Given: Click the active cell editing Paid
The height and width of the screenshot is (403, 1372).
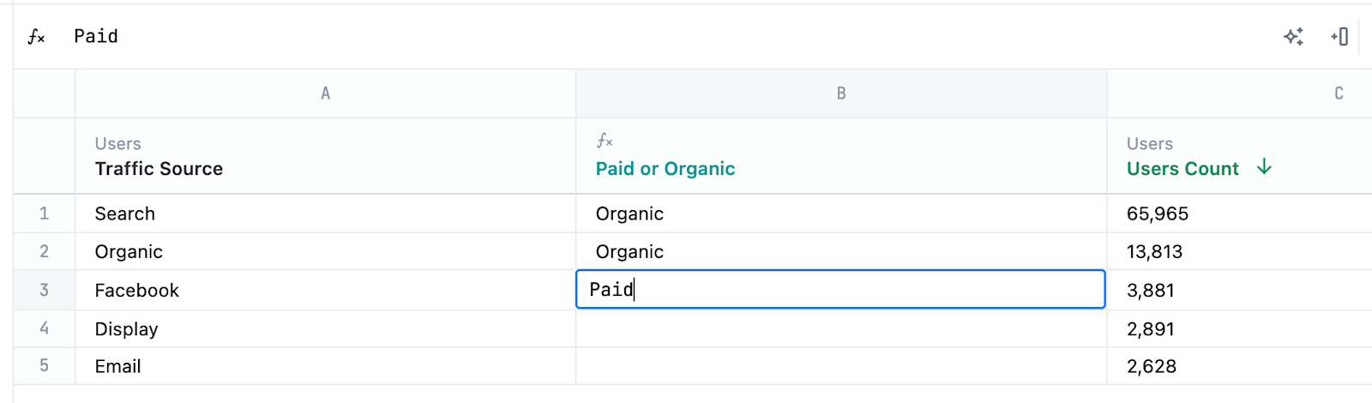Looking at the screenshot, I should click(840, 290).
